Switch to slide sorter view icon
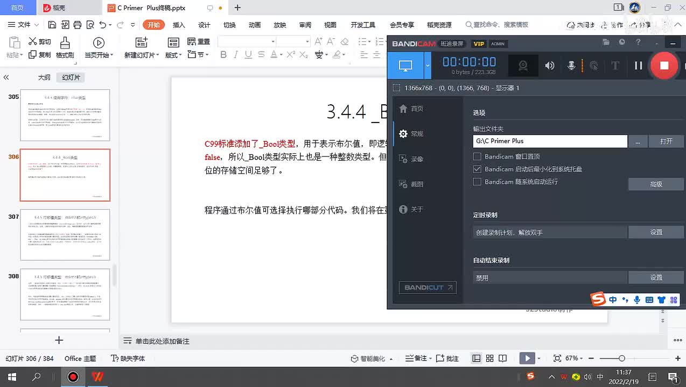 click(489, 358)
